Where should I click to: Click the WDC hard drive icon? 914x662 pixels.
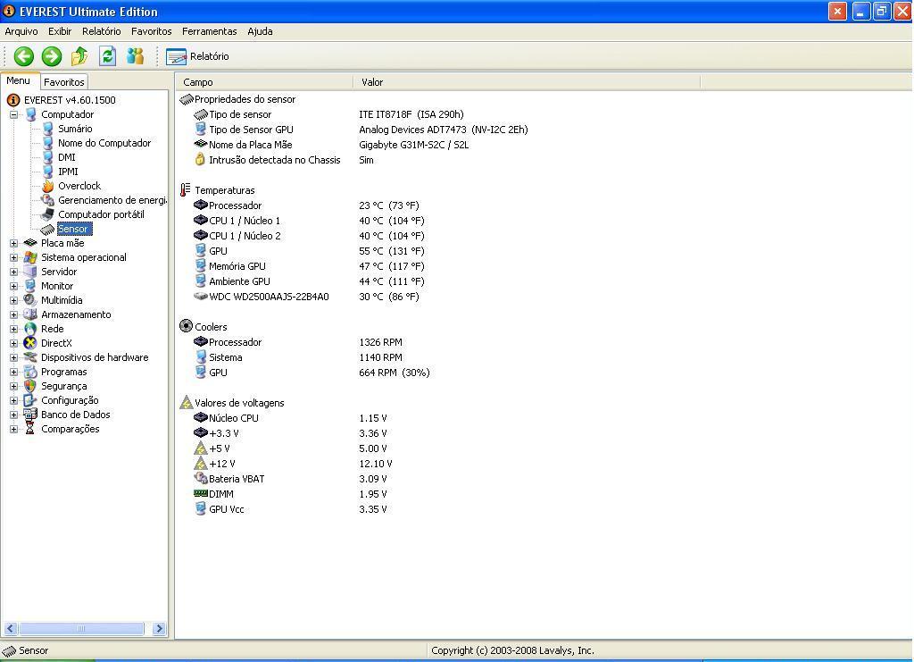(201, 297)
